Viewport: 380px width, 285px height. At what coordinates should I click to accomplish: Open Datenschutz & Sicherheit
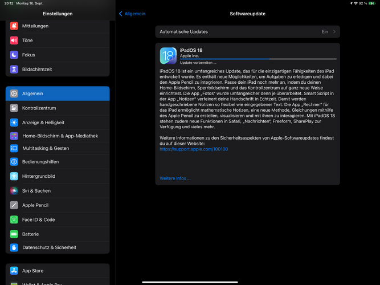(58, 247)
